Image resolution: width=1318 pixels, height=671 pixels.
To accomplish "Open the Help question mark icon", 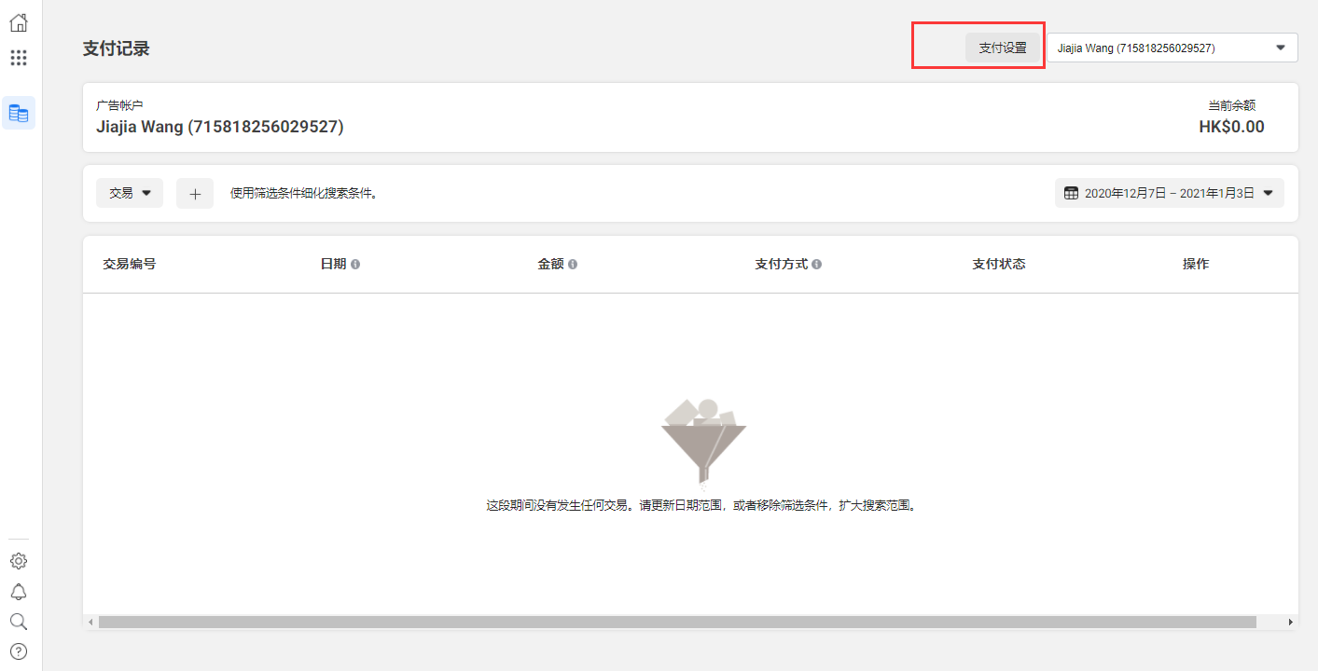I will pyautogui.click(x=19, y=651).
